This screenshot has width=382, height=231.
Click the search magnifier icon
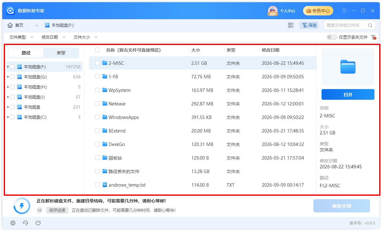tap(370, 25)
